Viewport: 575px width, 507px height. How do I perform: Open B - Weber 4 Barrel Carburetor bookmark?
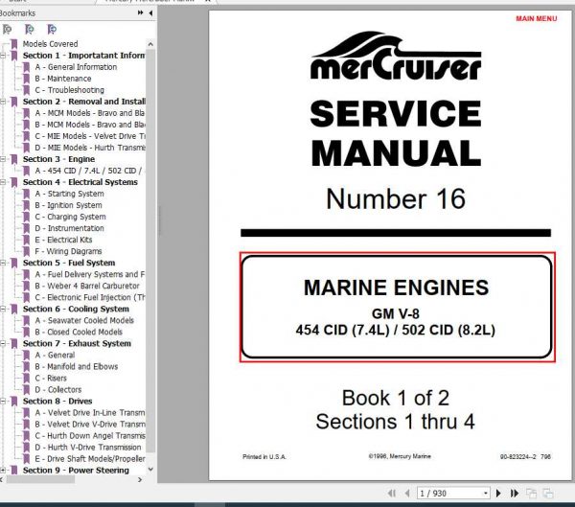tap(87, 286)
